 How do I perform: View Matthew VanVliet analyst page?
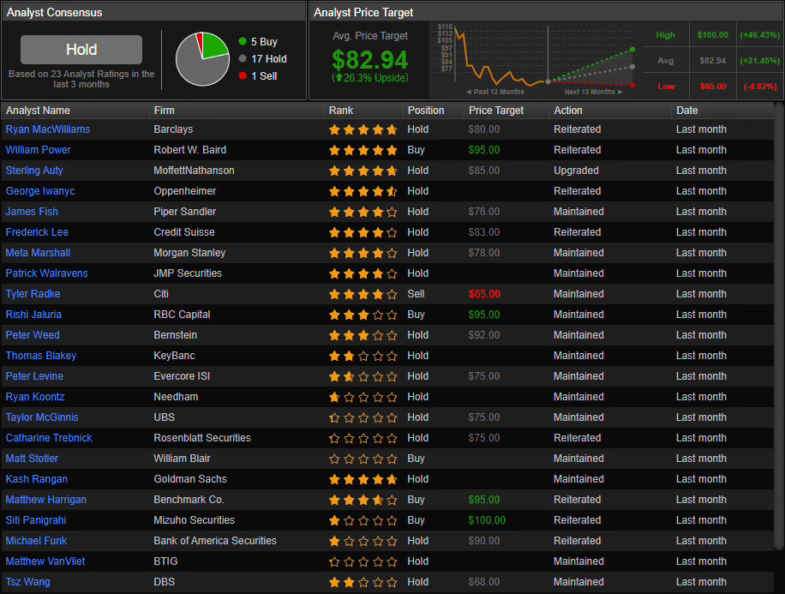click(45, 561)
